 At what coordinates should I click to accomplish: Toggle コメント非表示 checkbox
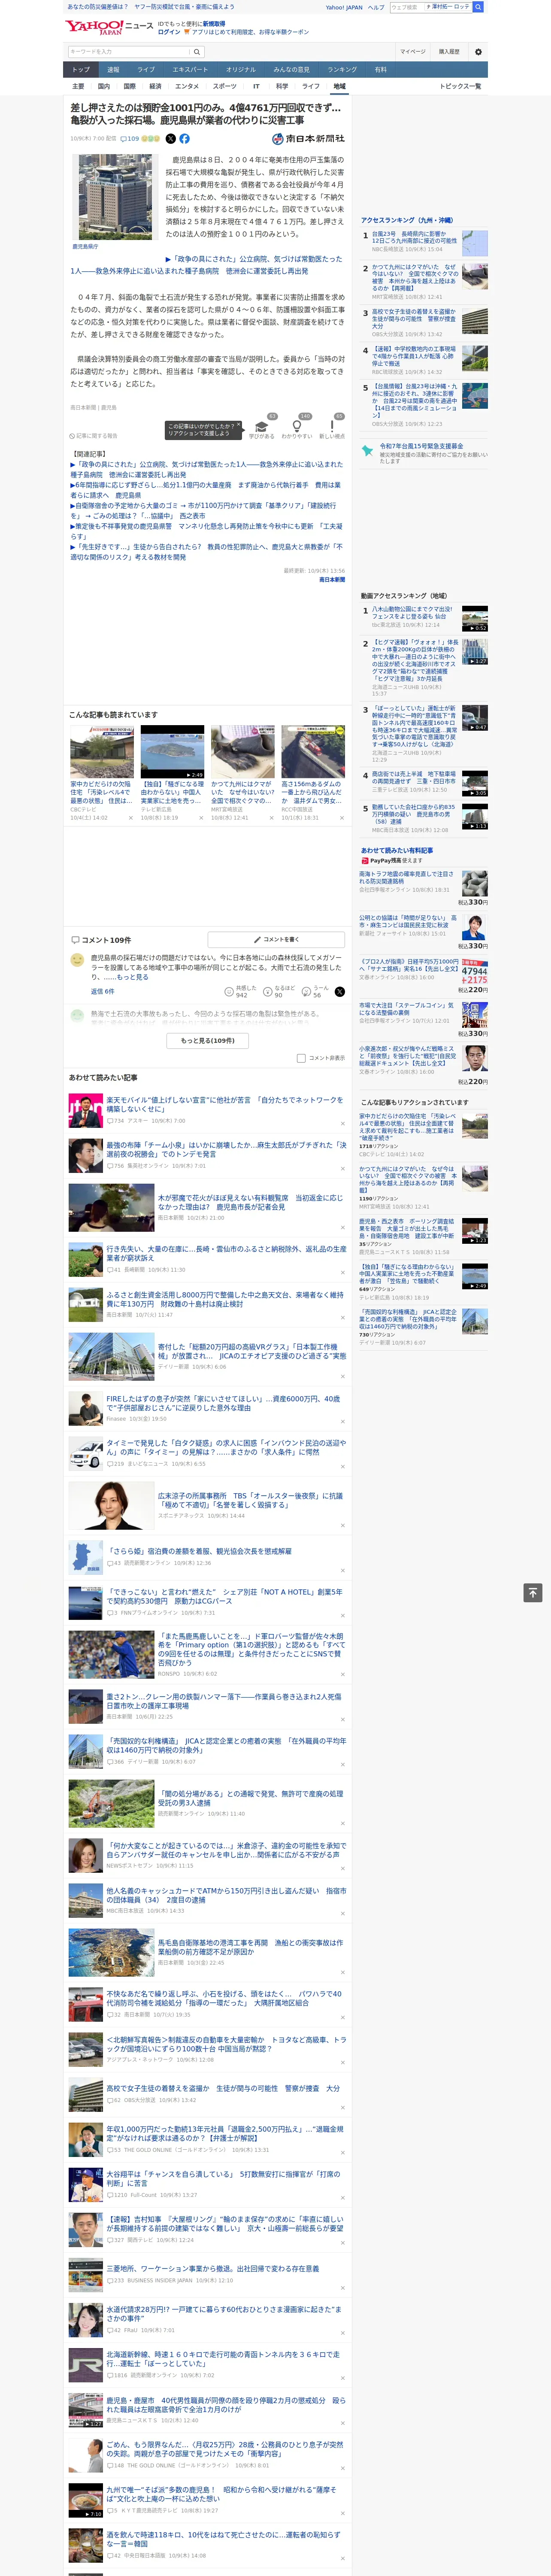point(301,1058)
